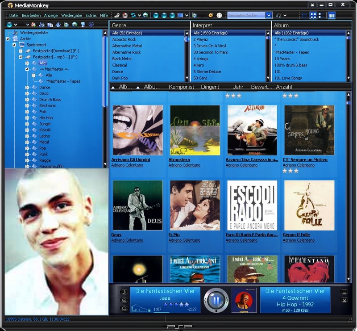Sort by the Komponist column header

point(182,87)
